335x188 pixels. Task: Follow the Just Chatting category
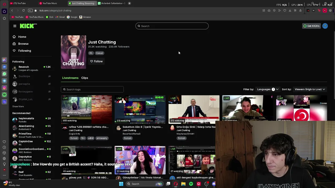pyautogui.click(x=96, y=61)
